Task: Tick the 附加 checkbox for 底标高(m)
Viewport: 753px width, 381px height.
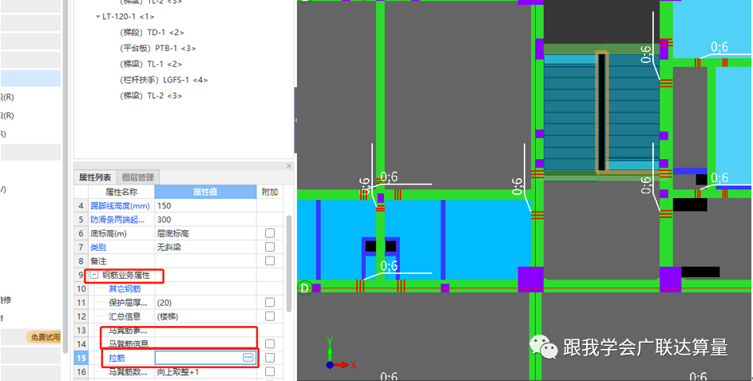Action: click(270, 233)
